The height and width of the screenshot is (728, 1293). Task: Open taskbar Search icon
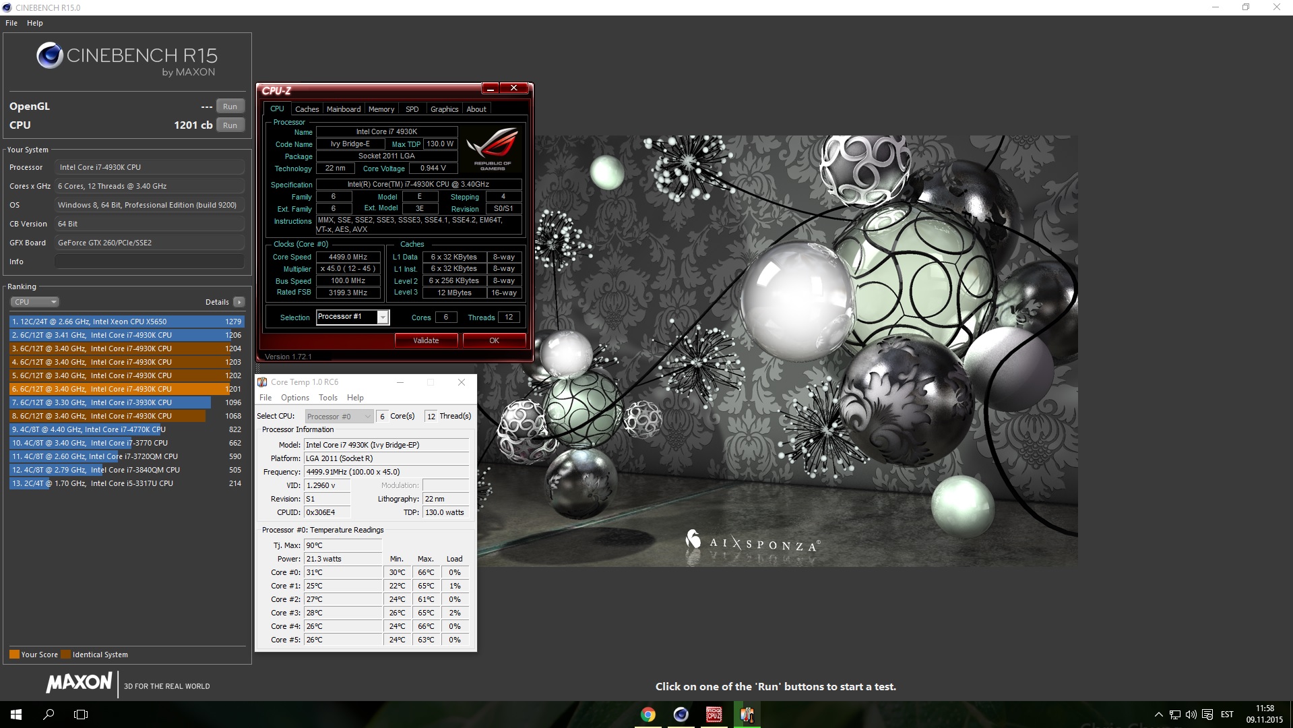[49, 715]
